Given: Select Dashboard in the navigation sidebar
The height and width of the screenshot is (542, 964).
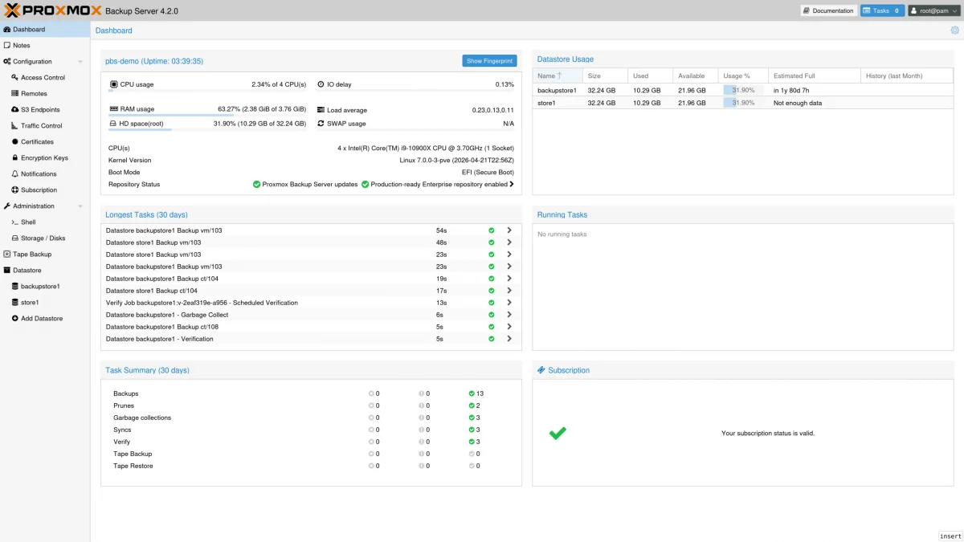Looking at the screenshot, I should (29, 30).
